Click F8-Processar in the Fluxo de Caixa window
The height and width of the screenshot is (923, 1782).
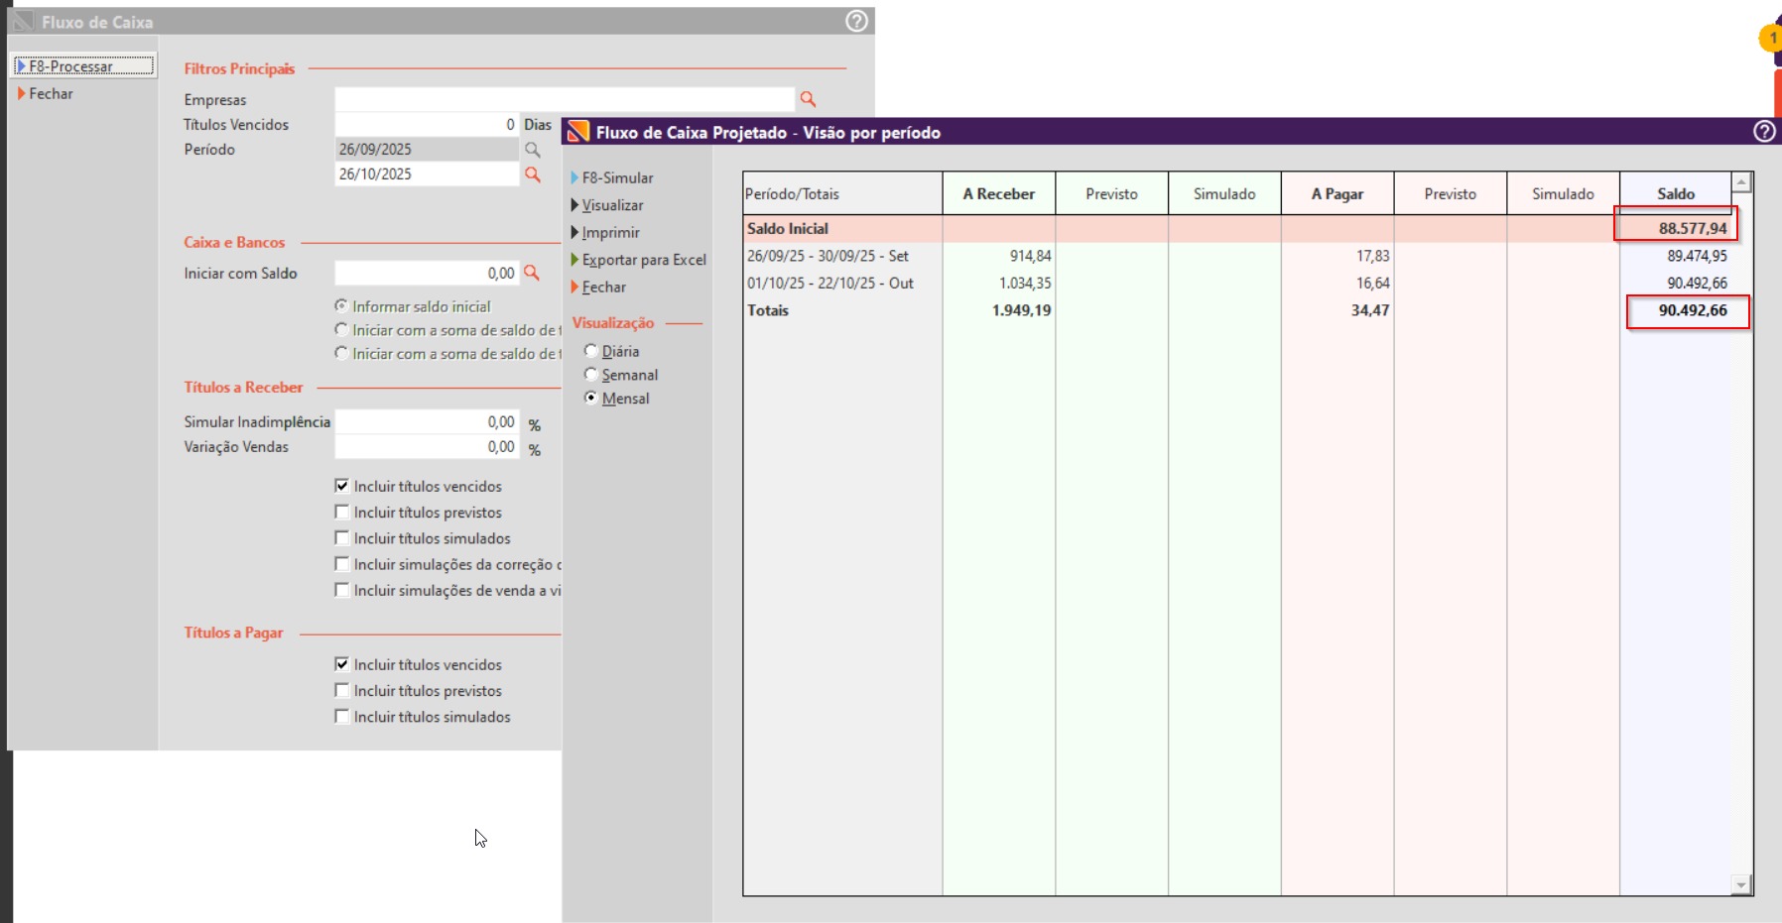click(84, 66)
